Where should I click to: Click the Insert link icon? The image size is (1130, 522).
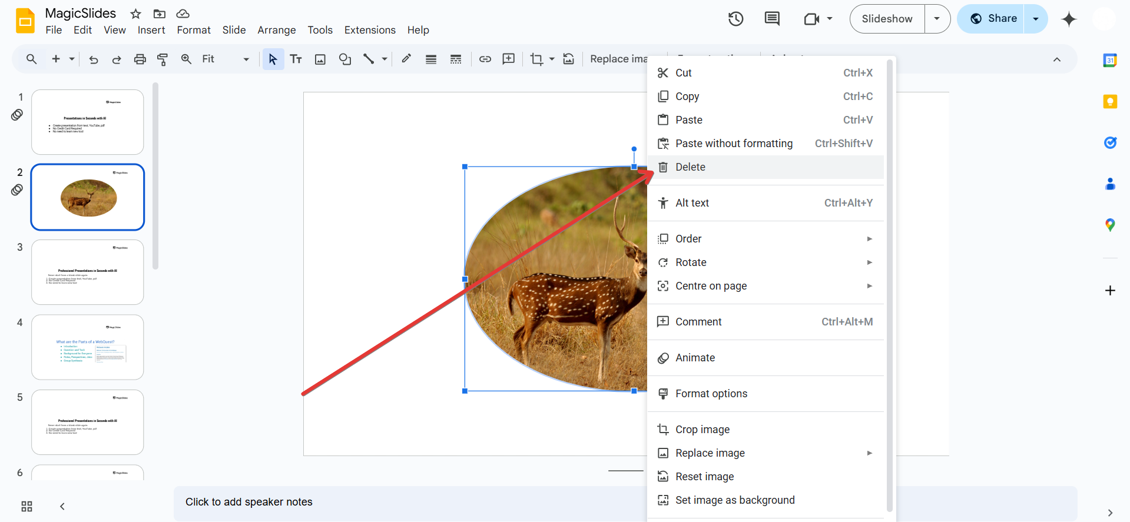click(485, 59)
